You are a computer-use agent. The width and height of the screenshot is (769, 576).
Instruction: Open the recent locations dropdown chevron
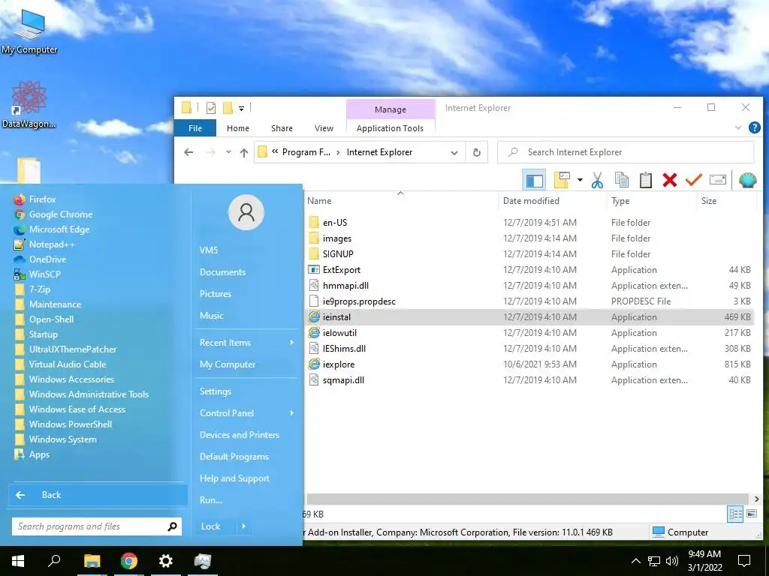[x=228, y=152]
